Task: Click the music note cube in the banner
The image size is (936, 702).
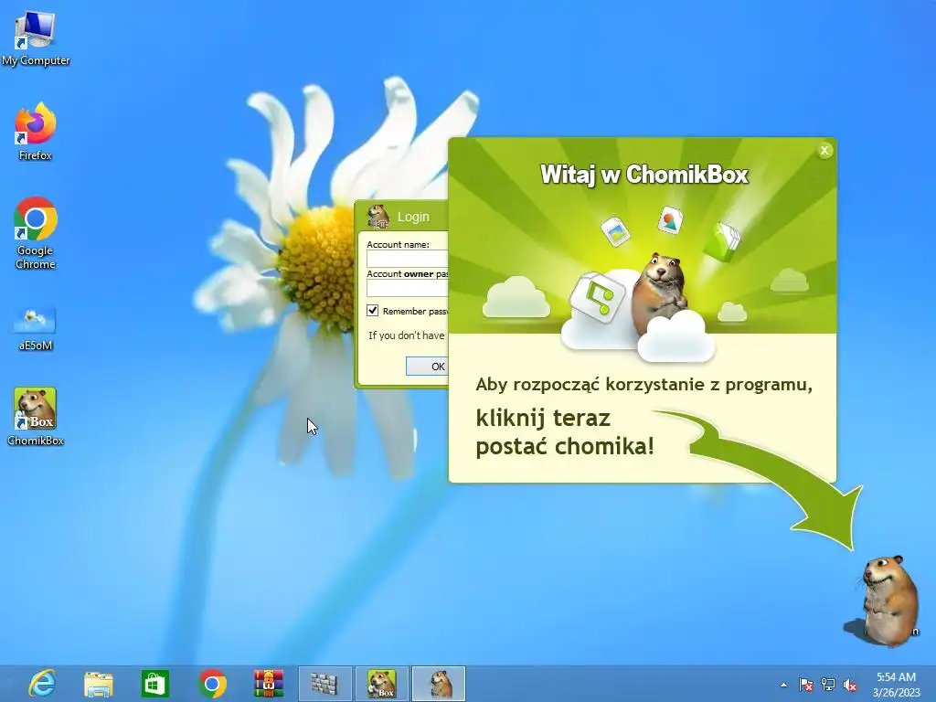Action: tap(598, 297)
